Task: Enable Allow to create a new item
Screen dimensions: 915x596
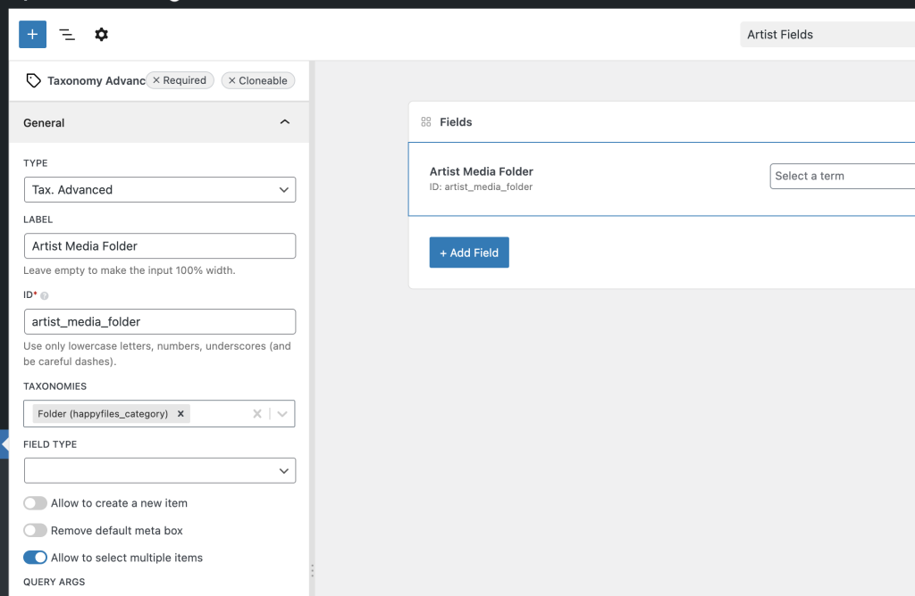Action: pyautogui.click(x=35, y=503)
